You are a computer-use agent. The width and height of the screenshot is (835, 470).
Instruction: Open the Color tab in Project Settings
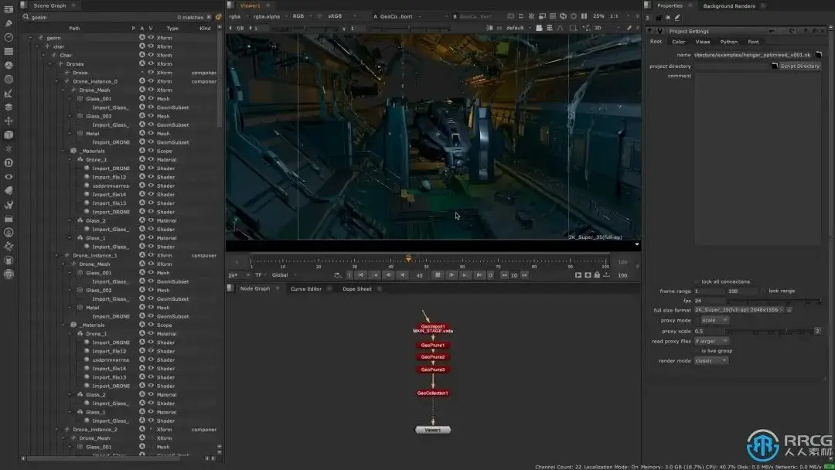pos(679,42)
